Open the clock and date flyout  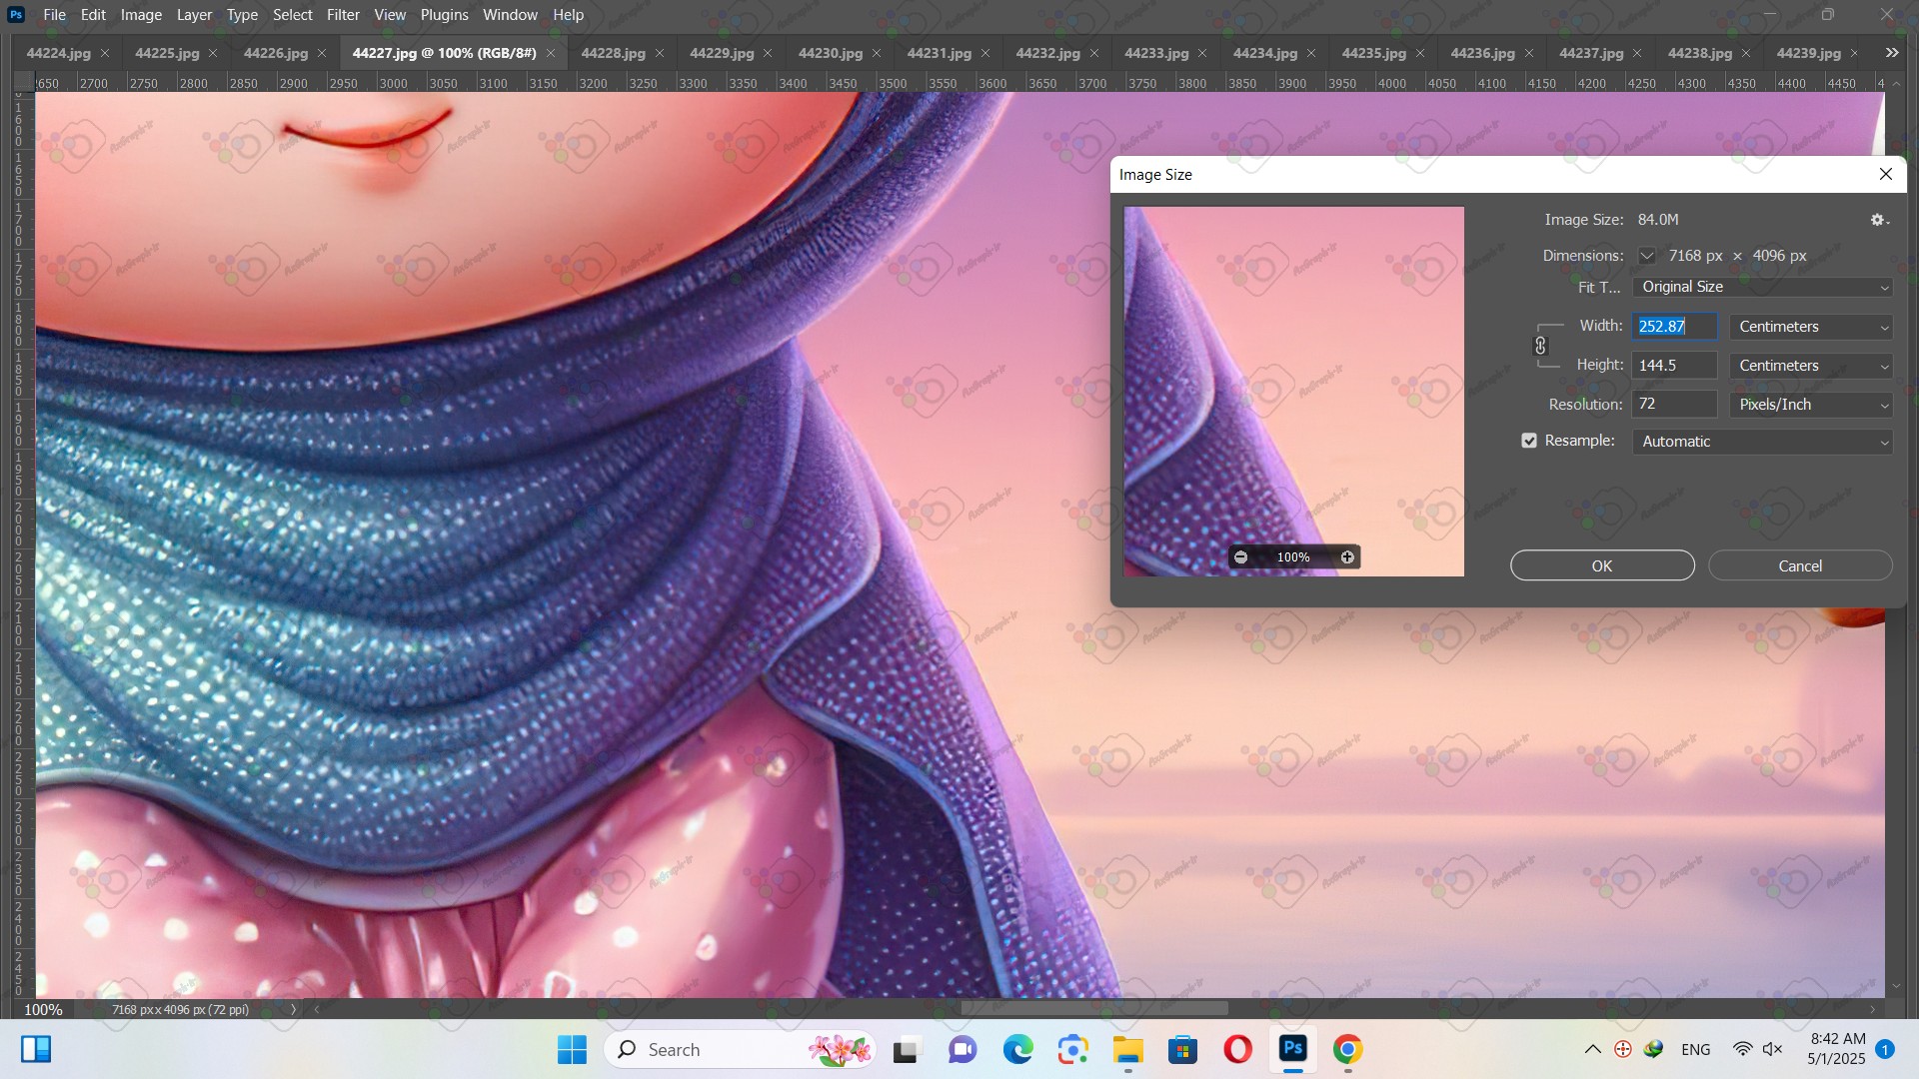(1837, 1049)
